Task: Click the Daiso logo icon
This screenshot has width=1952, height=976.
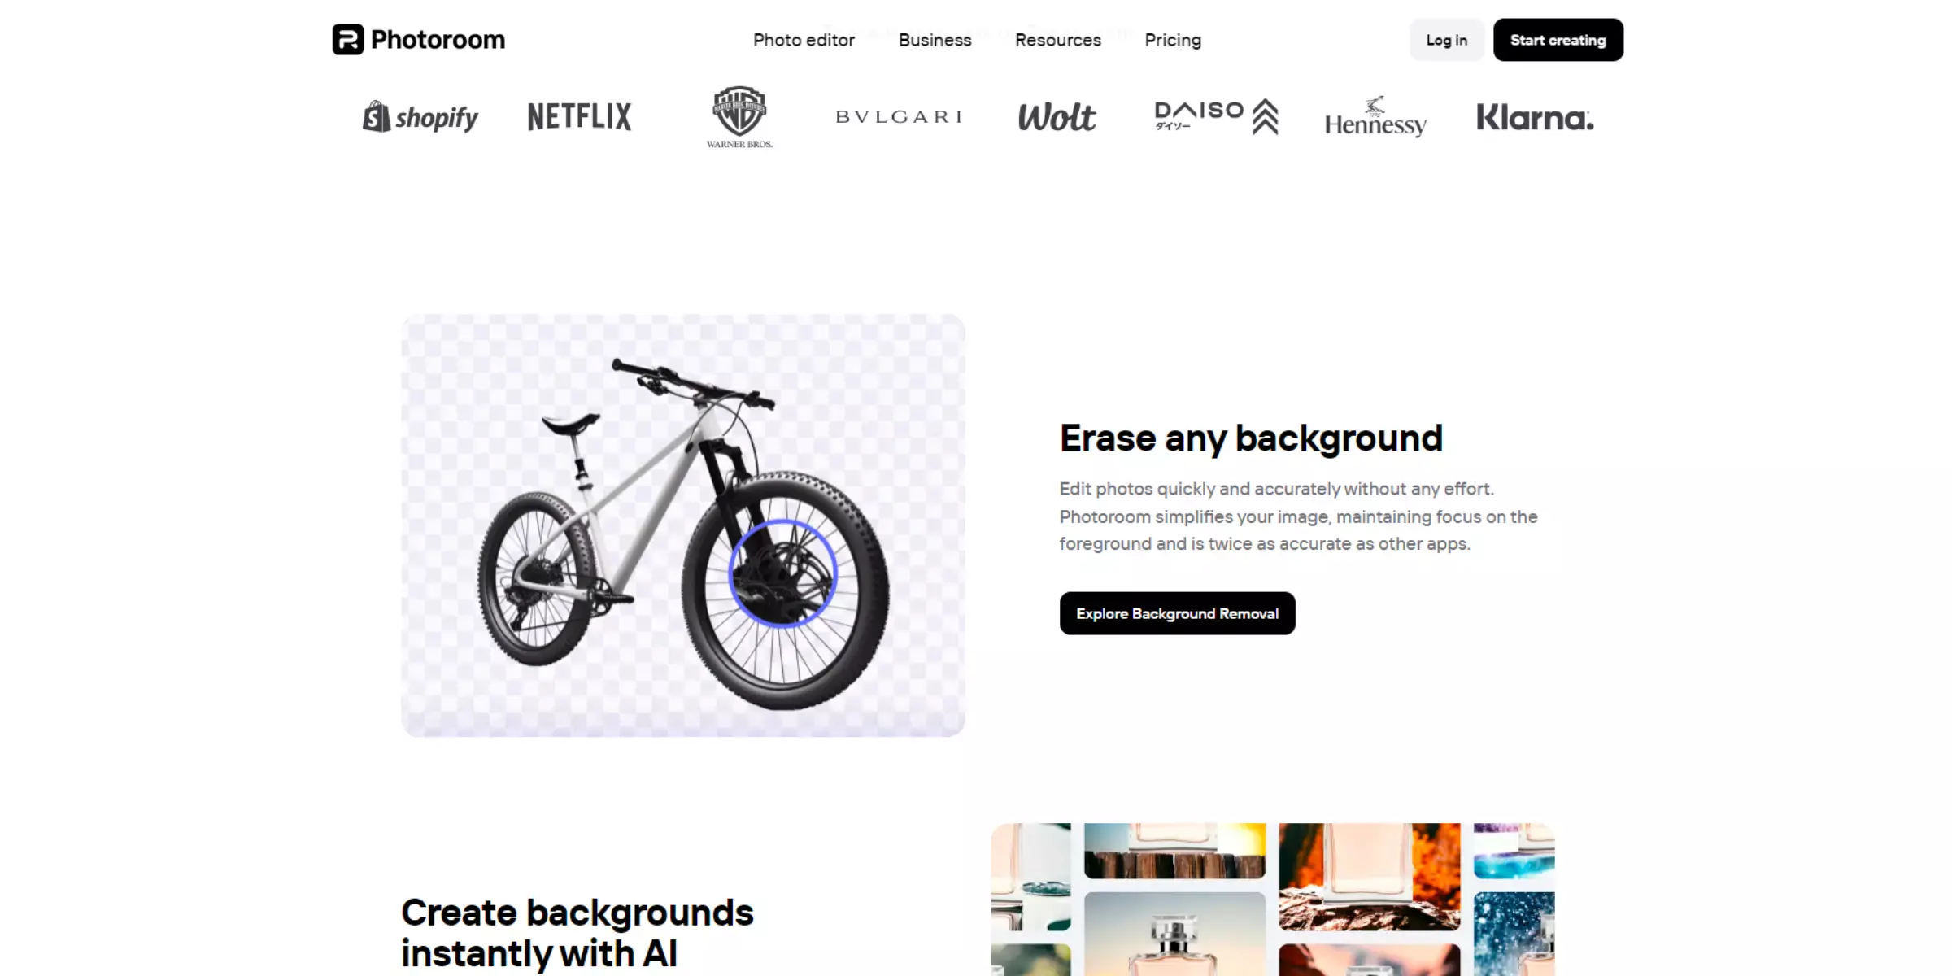Action: point(1215,115)
